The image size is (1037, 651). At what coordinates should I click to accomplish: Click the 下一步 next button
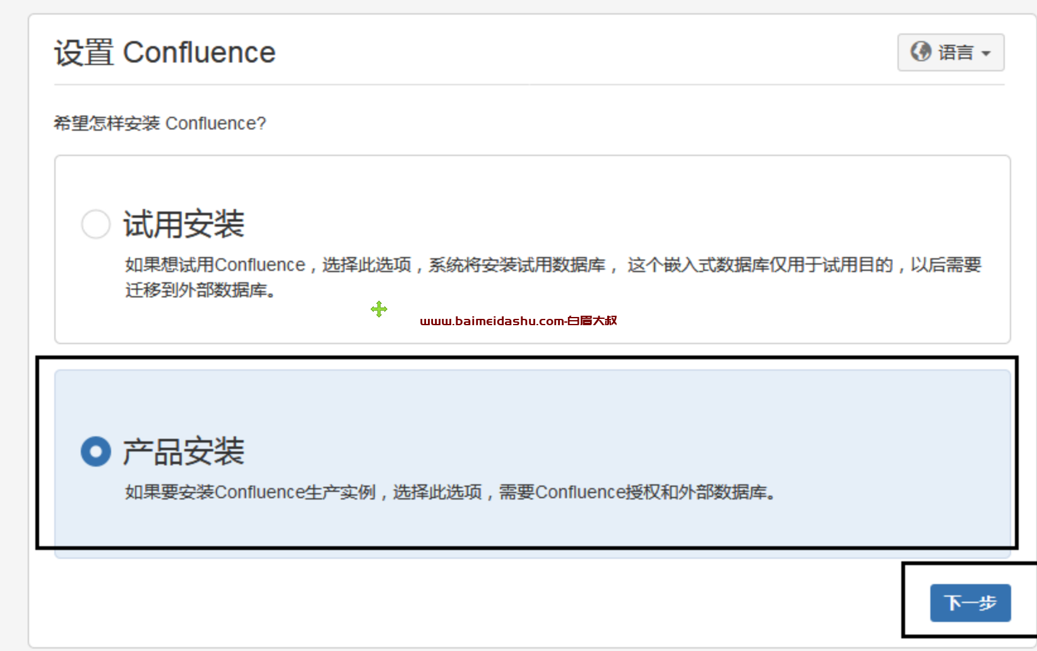(970, 603)
